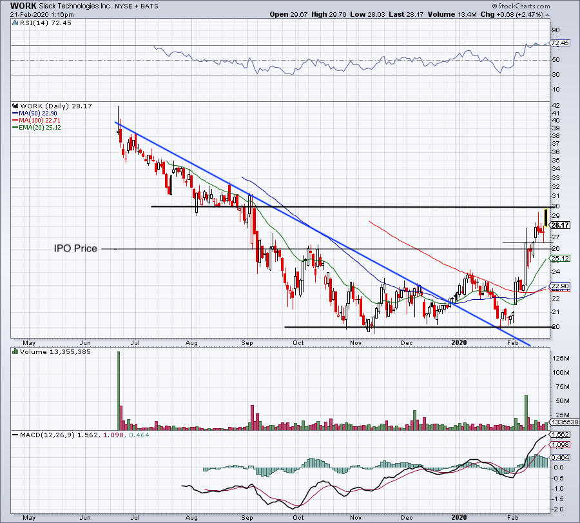Click the 21-Feb-2020 1:16pm timestamp

point(42,15)
